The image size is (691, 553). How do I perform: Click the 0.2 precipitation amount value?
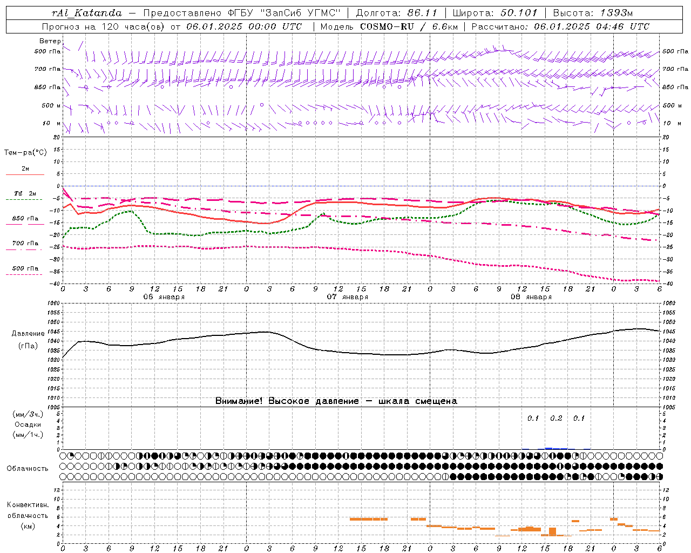(x=556, y=419)
